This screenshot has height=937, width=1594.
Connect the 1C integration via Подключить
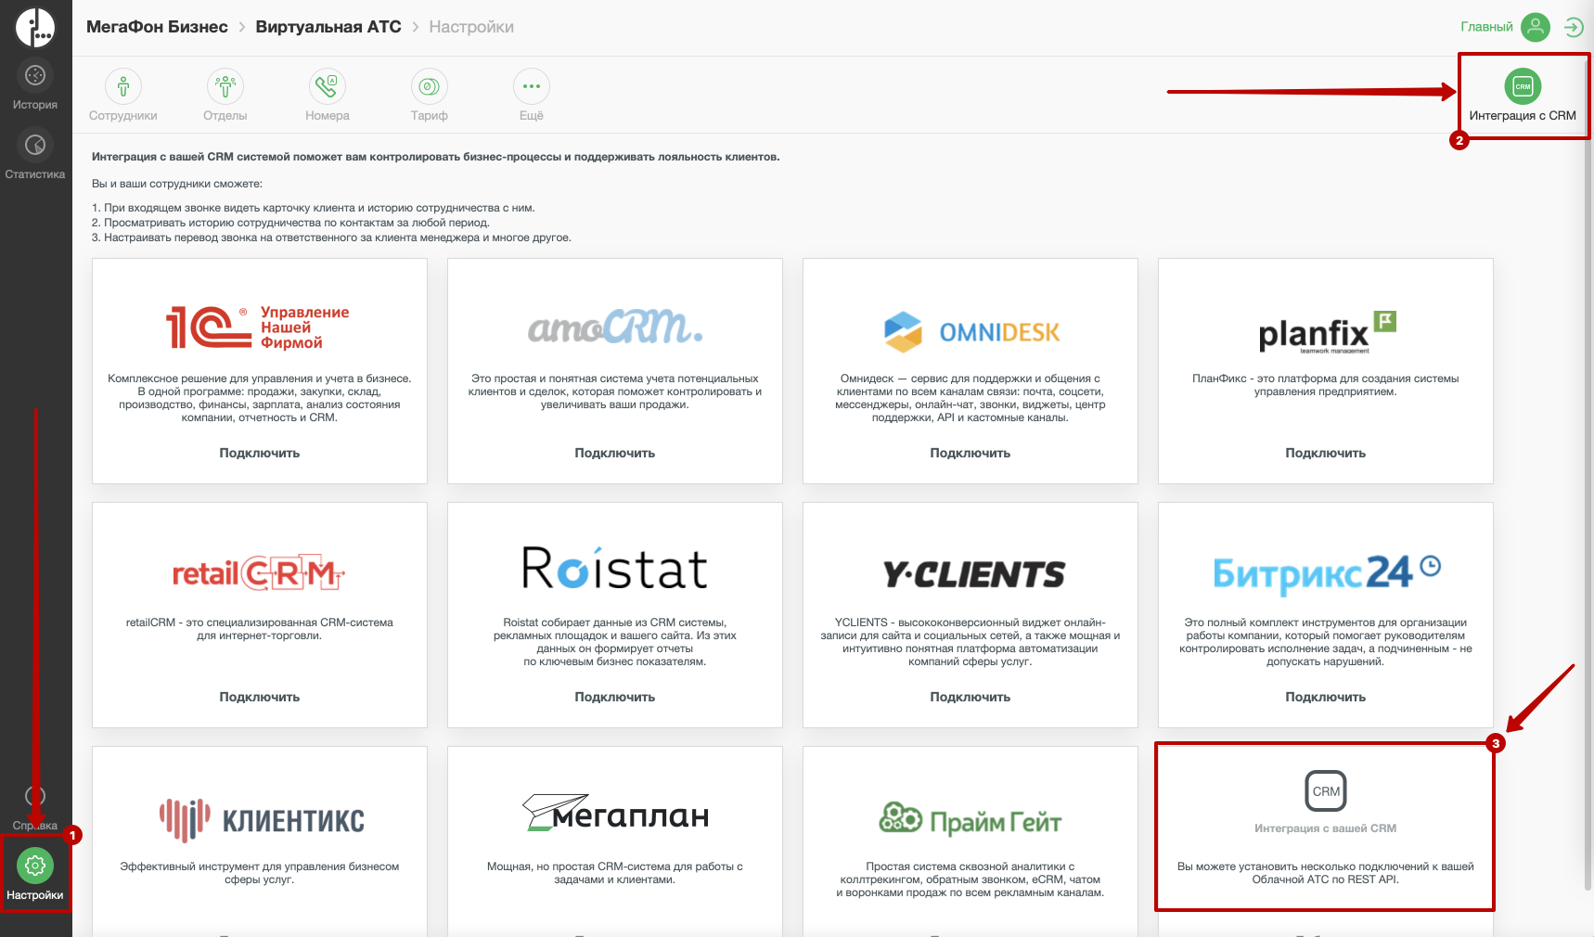(x=260, y=453)
